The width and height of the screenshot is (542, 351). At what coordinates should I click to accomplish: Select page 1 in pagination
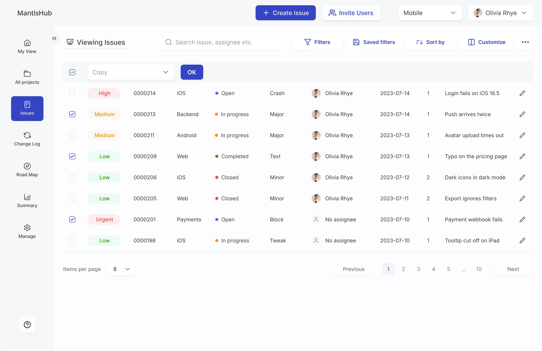[x=388, y=269]
